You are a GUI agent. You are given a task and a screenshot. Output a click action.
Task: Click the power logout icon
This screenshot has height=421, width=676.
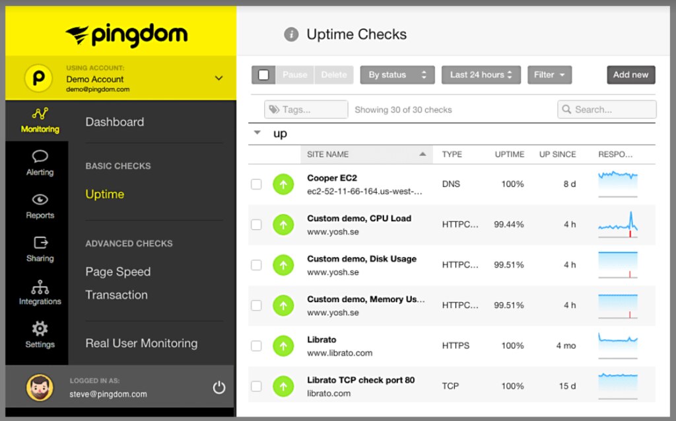(219, 387)
